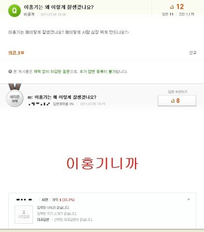Recommend the answer with the 8 button

pyautogui.click(x=177, y=101)
